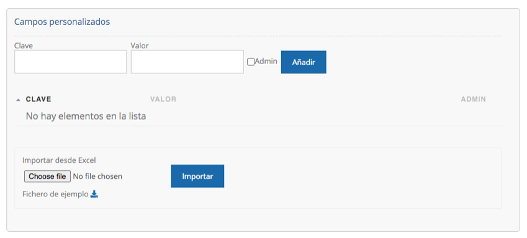
Task: Sort the list by VALOR column
Action: click(163, 99)
